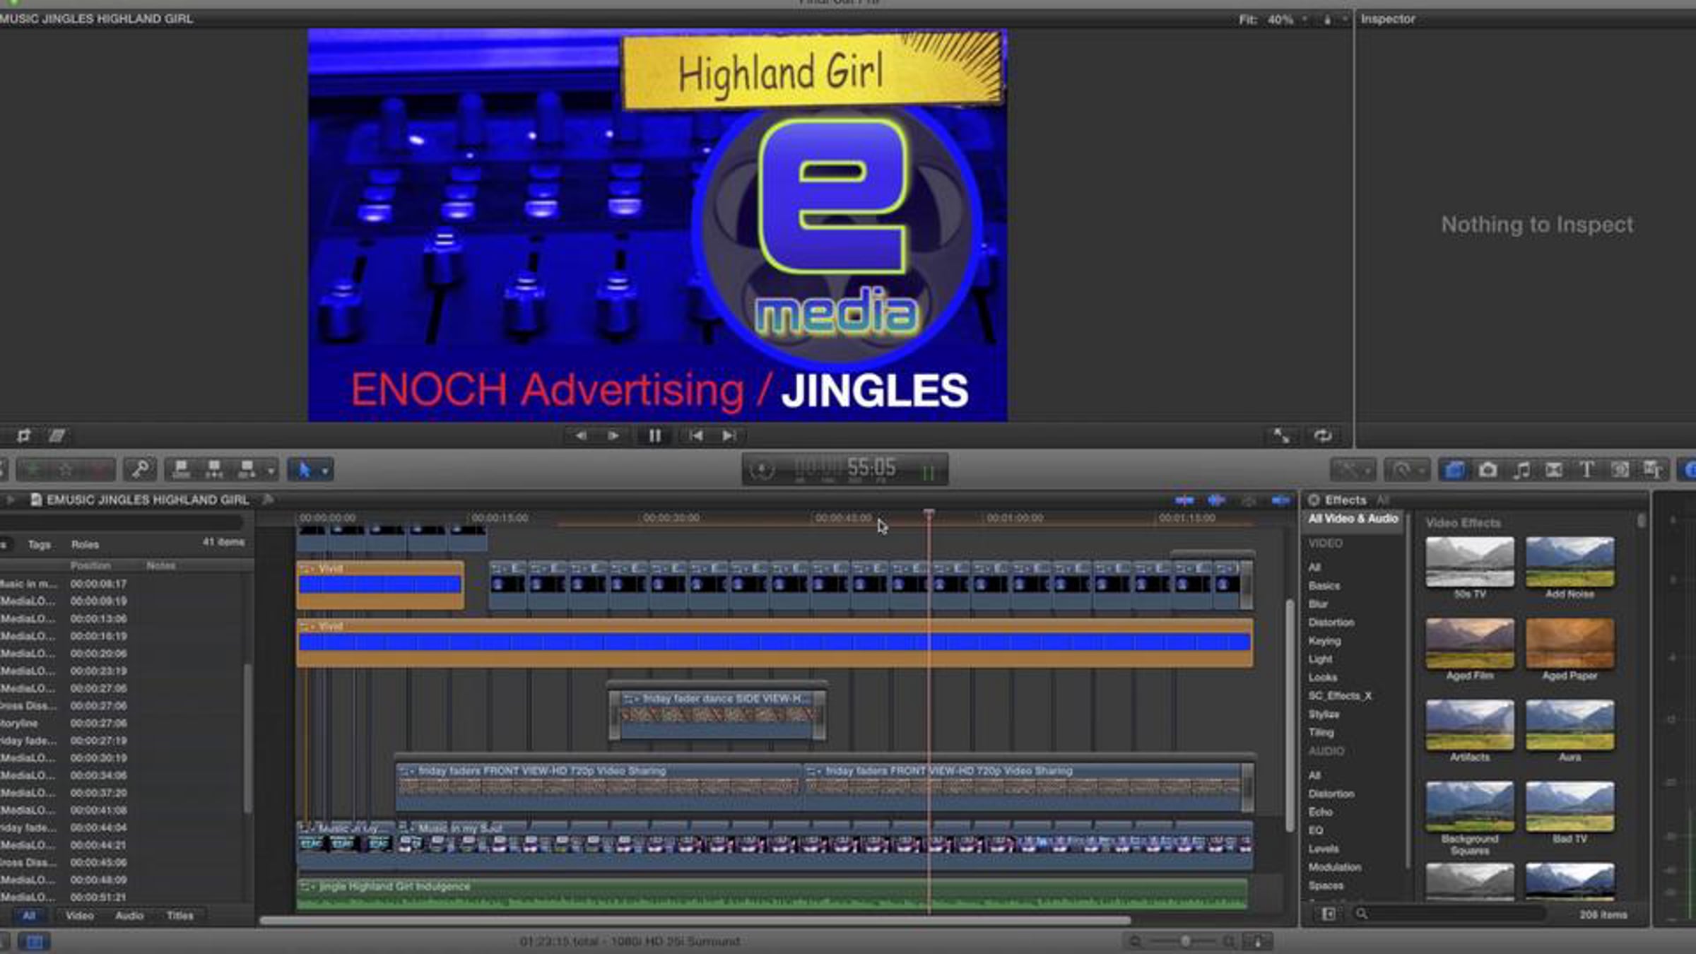Open the retime pop-up menu

[x=1407, y=469]
